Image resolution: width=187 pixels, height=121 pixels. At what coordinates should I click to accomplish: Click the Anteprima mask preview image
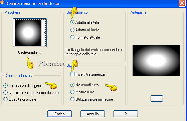pyautogui.click(x=156, y=61)
